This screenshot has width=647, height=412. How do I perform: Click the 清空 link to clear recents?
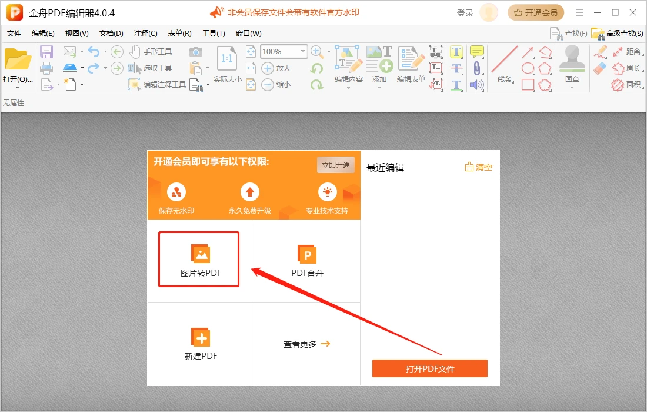point(478,167)
